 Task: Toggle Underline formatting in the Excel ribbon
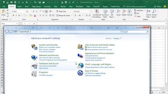click(19, 15)
